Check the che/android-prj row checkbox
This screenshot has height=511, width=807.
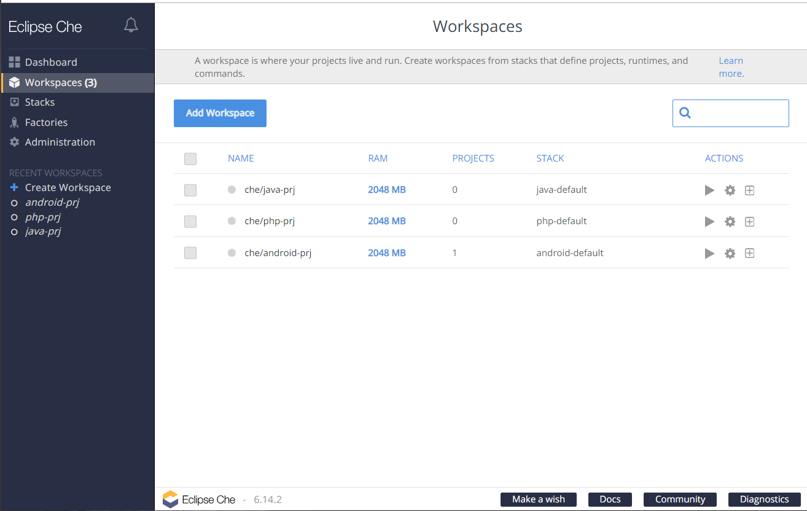[x=190, y=253]
